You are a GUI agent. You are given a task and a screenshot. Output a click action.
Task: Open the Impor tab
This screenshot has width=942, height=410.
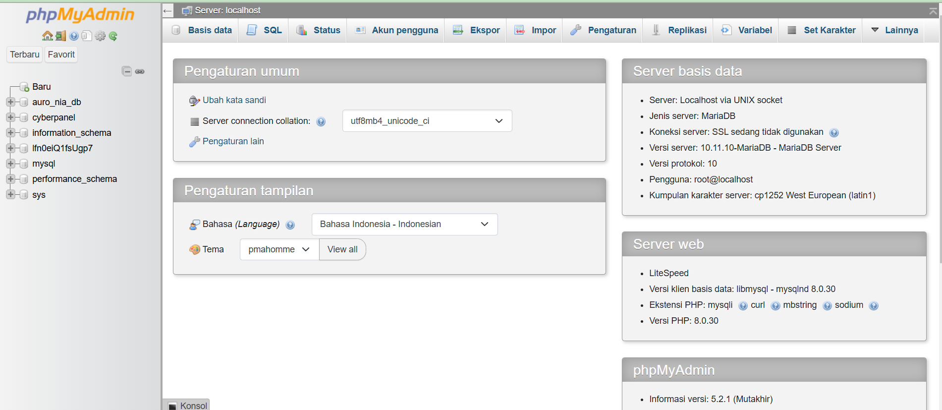[535, 30]
